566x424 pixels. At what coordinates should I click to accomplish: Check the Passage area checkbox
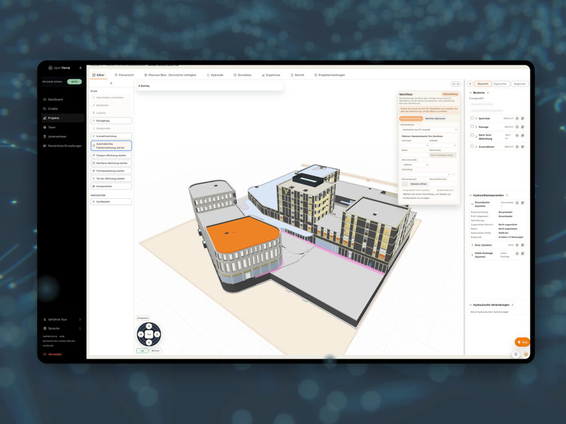pos(472,126)
